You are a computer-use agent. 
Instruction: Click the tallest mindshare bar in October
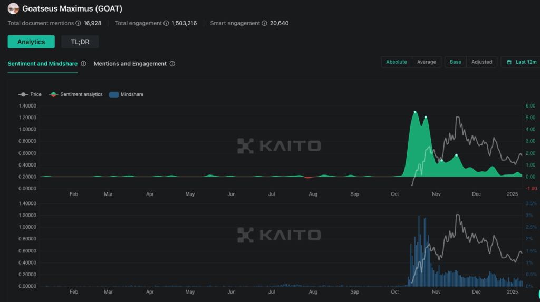coord(419,251)
